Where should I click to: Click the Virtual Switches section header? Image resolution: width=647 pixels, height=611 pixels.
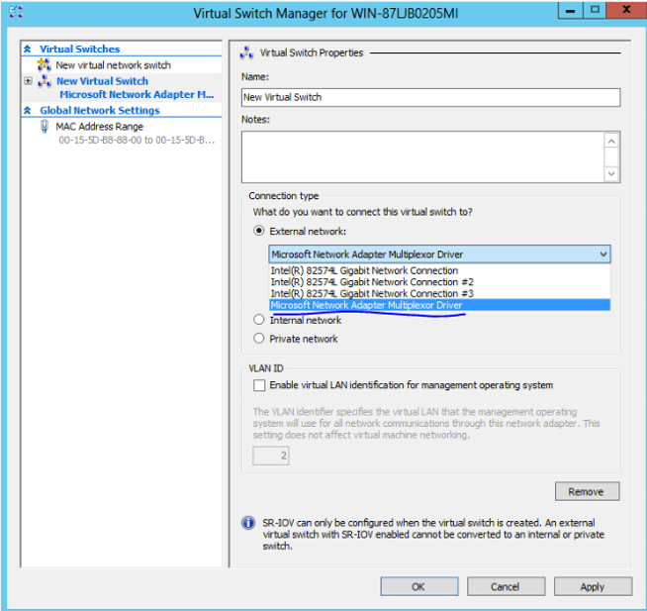click(x=79, y=50)
